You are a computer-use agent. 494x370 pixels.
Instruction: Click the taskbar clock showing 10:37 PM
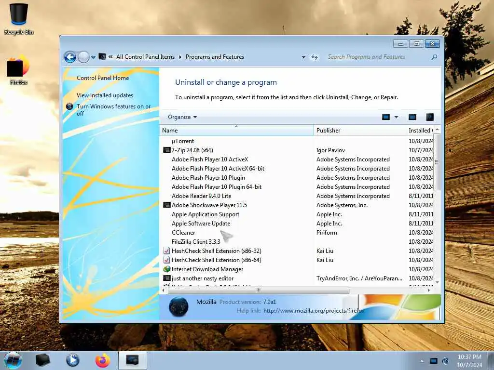pos(469,361)
